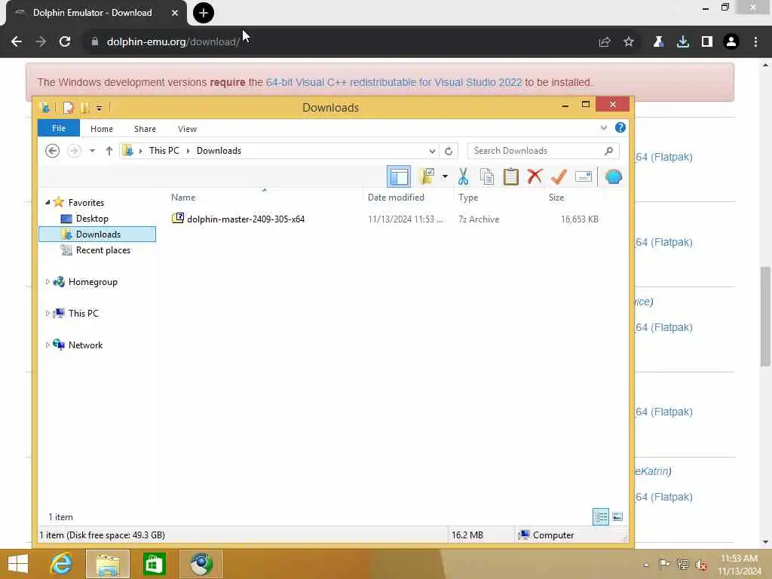772x579 pixels.
Task: Click the preview pane toolbar icon
Action: [398, 176]
